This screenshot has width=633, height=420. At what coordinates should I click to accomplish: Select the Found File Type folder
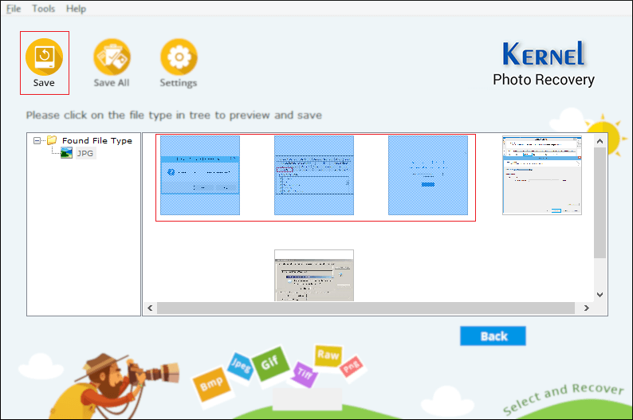(96, 140)
